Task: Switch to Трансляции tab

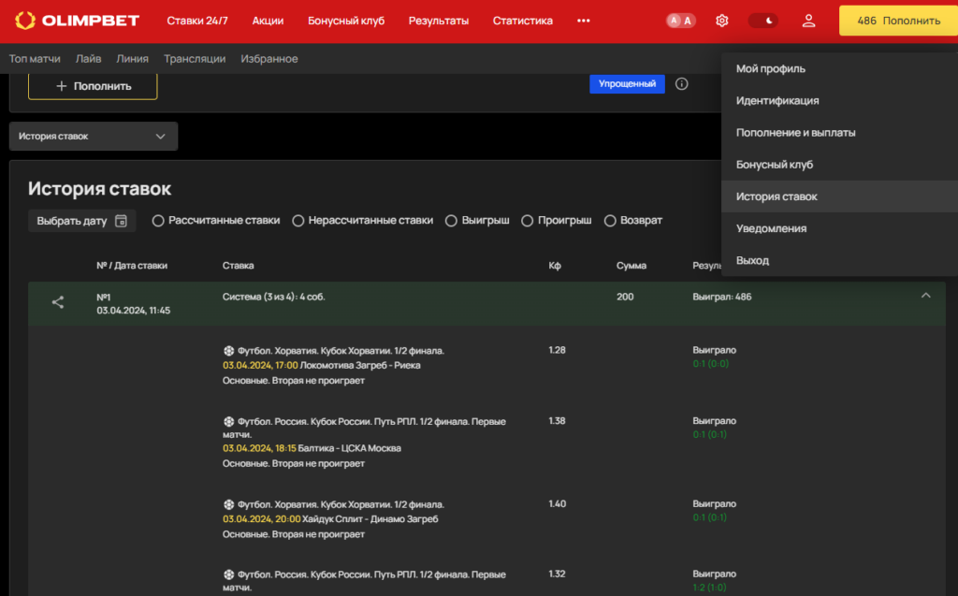Action: [x=195, y=59]
